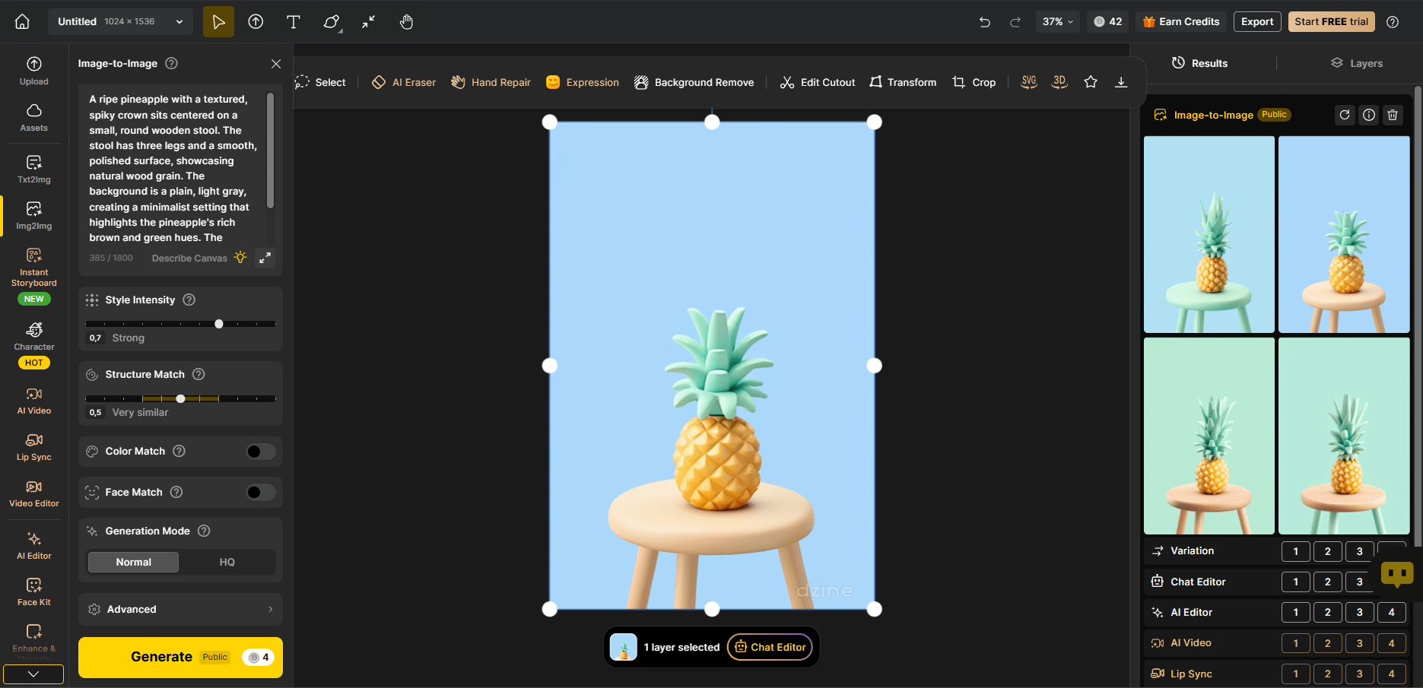Run Background Remove on the layer
1423x688 pixels.
[694, 82]
